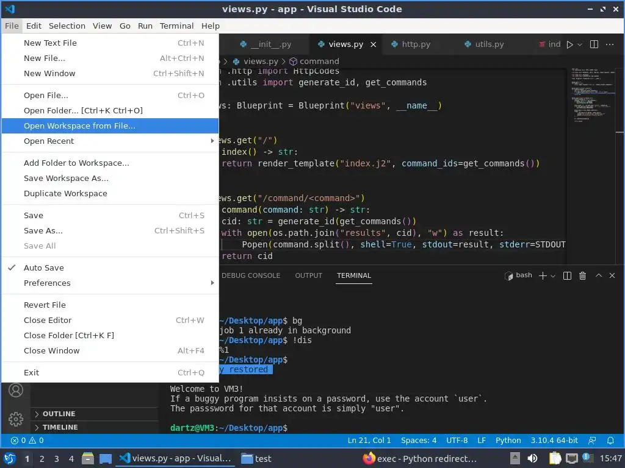Choose Exit from the File menu
The image size is (625, 468).
tap(110, 372)
